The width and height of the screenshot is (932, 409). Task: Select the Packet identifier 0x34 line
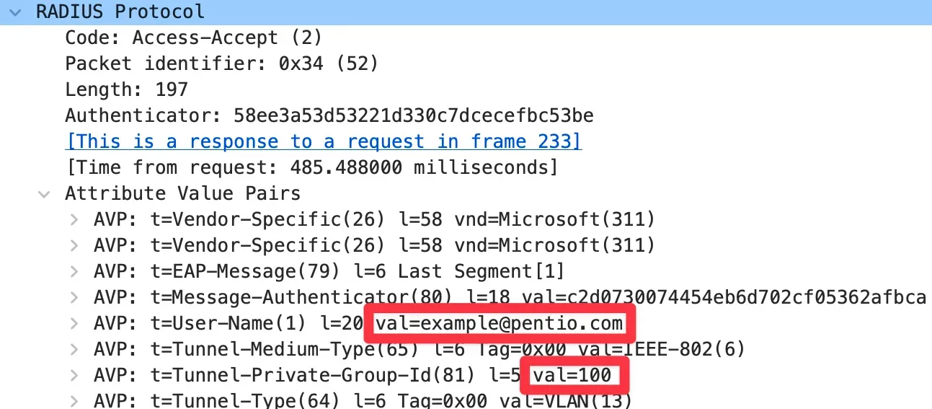pyautogui.click(x=221, y=63)
